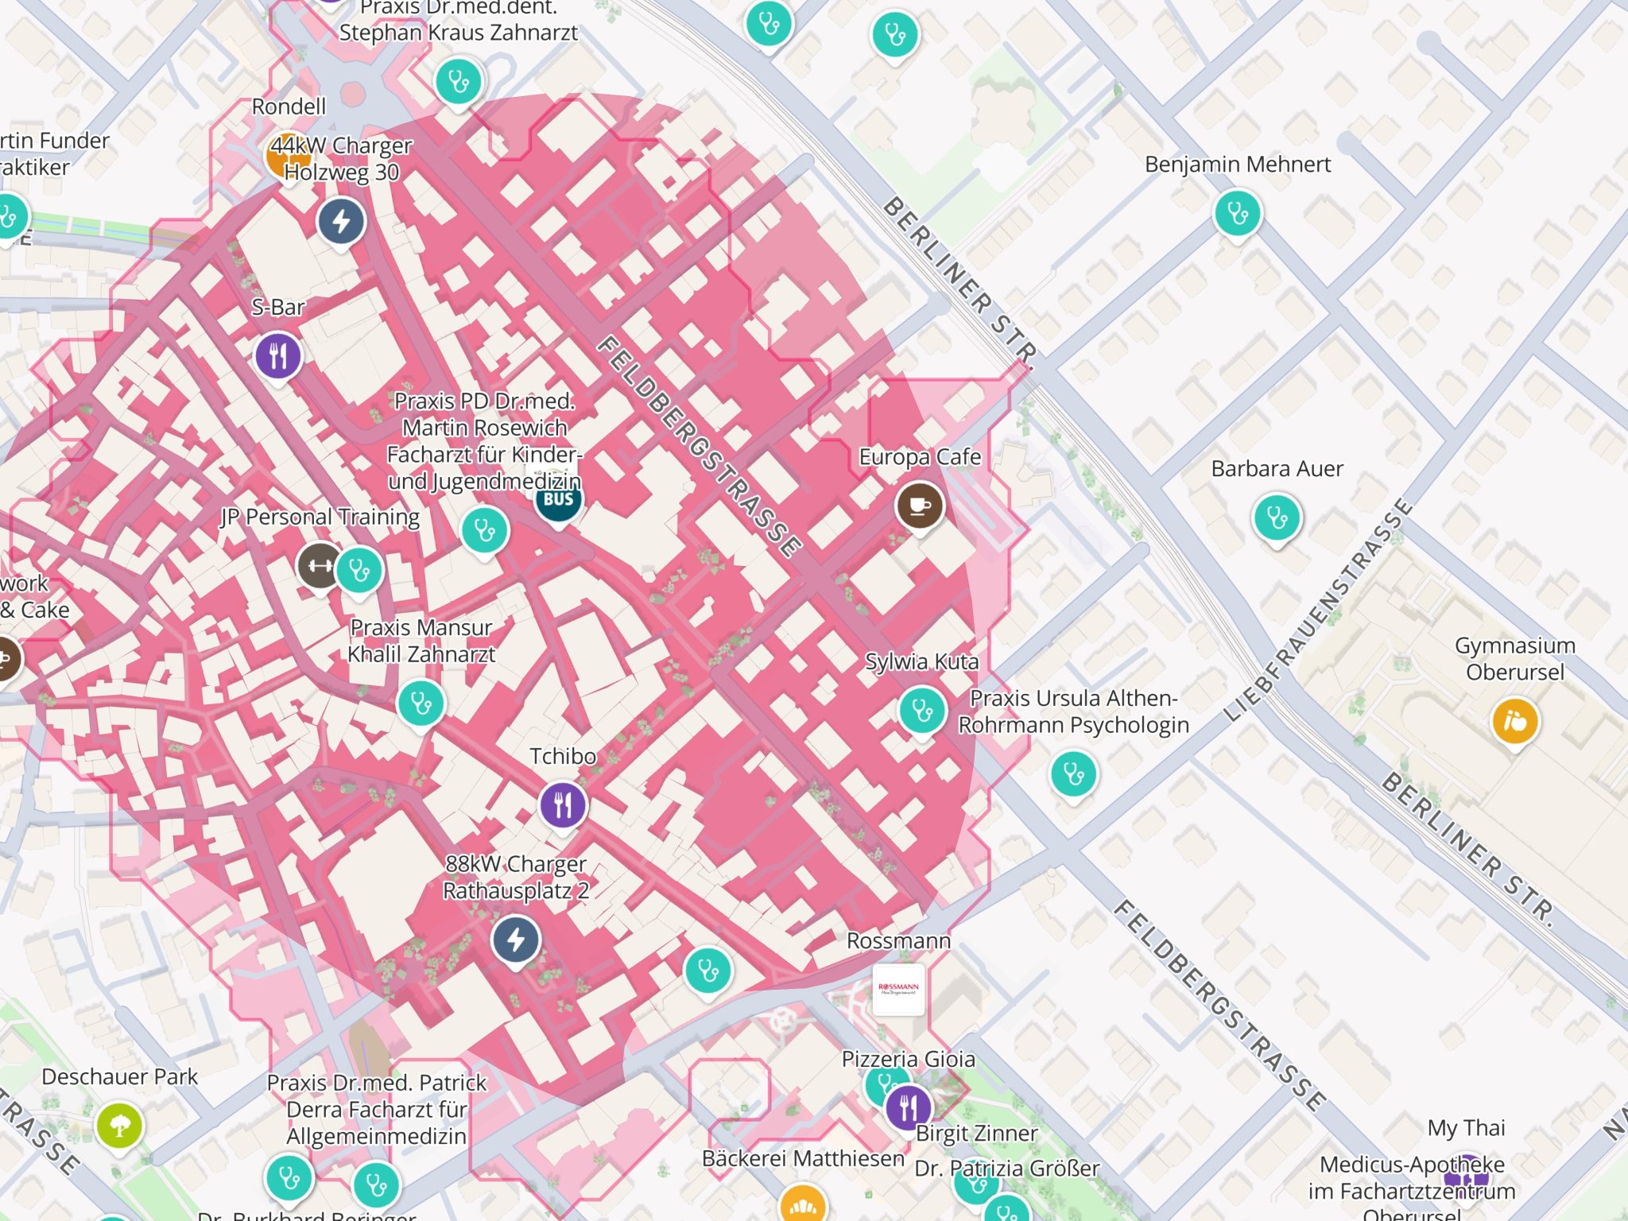
Task: Select Gymnasium Oberursel school marker
Action: (x=1515, y=722)
